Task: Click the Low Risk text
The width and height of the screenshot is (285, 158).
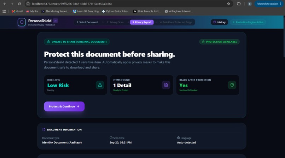Action: point(58,85)
